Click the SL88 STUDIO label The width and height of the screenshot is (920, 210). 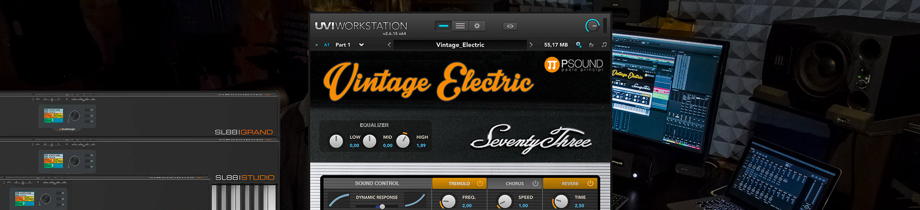tap(244, 178)
